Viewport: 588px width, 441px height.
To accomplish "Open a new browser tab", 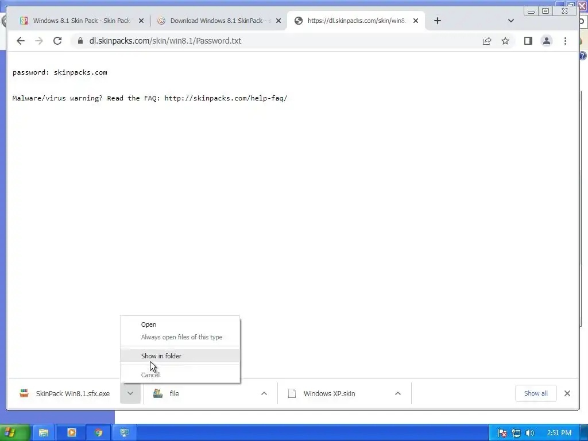I will click(437, 21).
